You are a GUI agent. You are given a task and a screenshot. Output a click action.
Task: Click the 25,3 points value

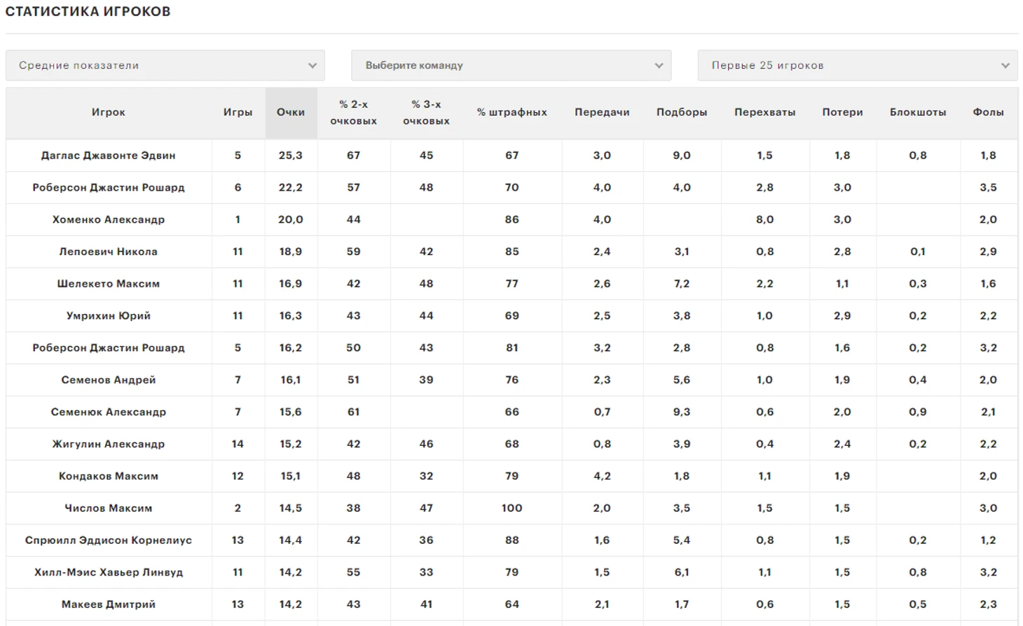tap(291, 156)
